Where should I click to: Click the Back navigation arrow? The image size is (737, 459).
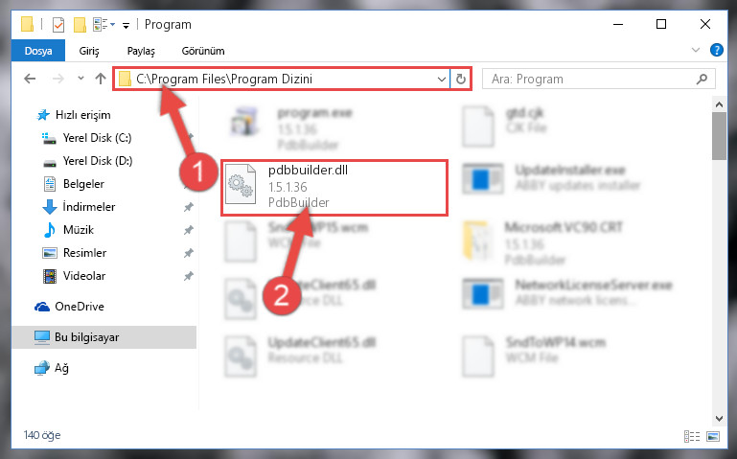pos(30,79)
